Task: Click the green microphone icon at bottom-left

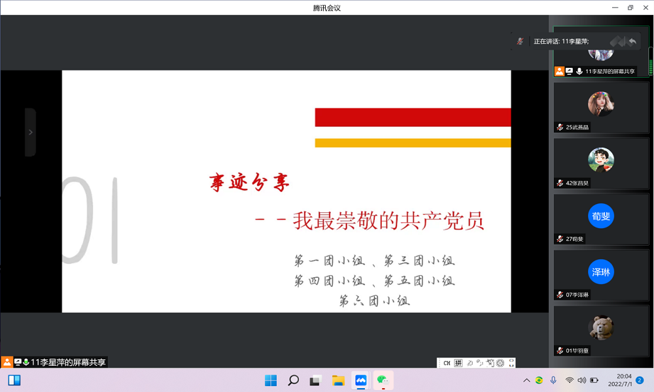Action: tap(26, 362)
